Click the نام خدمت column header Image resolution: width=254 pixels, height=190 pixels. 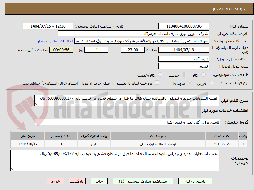(158, 136)
